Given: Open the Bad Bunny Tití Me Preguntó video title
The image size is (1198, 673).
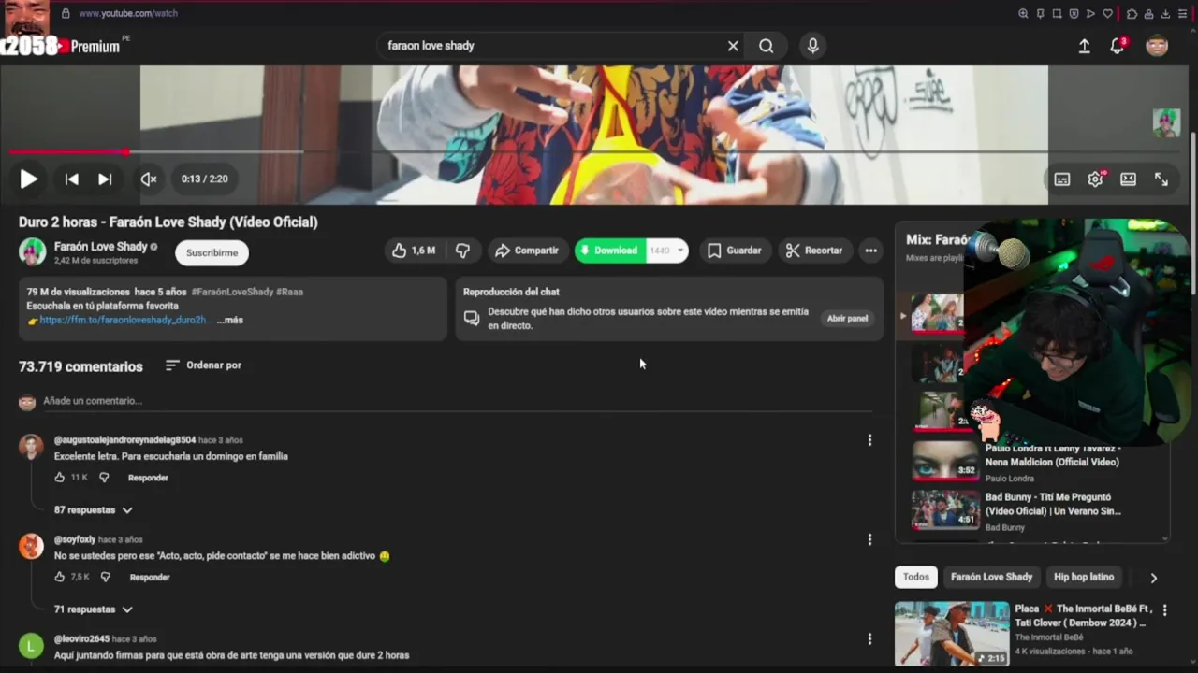Looking at the screenshot, I should [x=1053, y=504].
